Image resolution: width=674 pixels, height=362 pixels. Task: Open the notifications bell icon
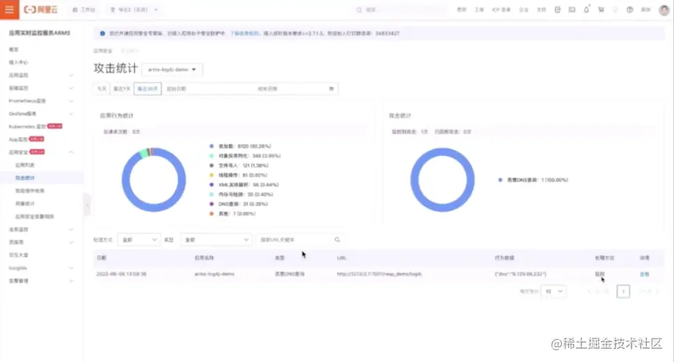click(x=586, y=10)
